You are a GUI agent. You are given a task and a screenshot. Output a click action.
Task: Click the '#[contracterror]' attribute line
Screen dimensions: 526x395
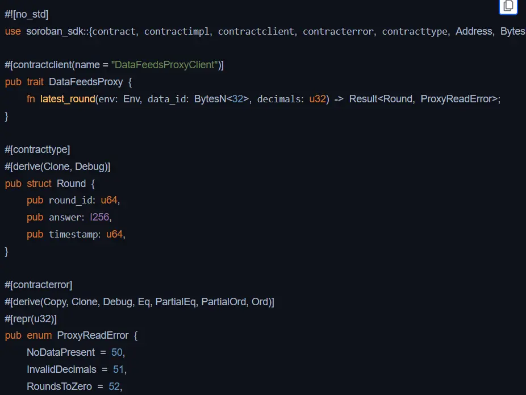(x=39, y=285)
